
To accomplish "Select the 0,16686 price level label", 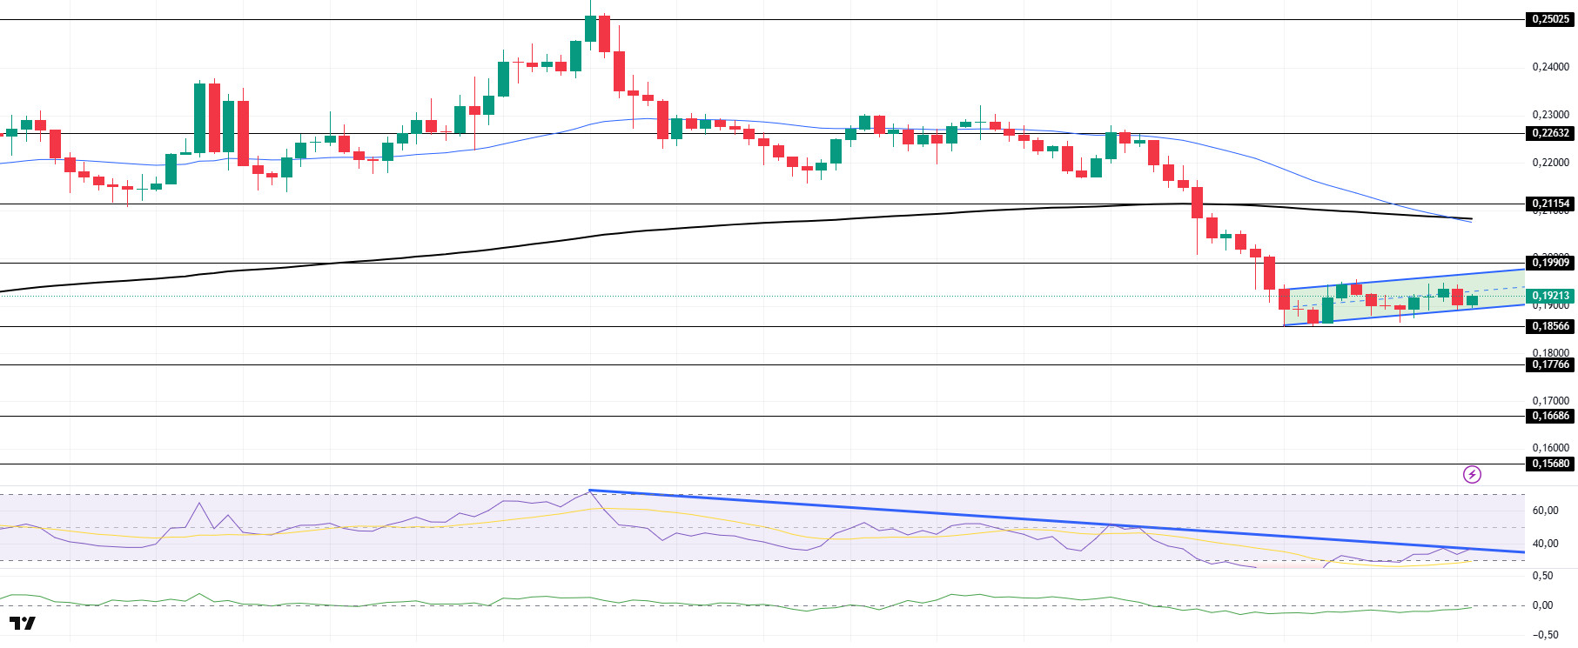I will click(1551, 416).
